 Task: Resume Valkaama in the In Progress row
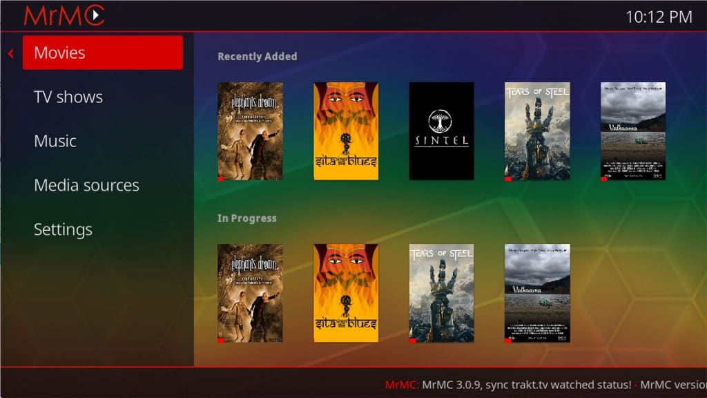point(537,293)
